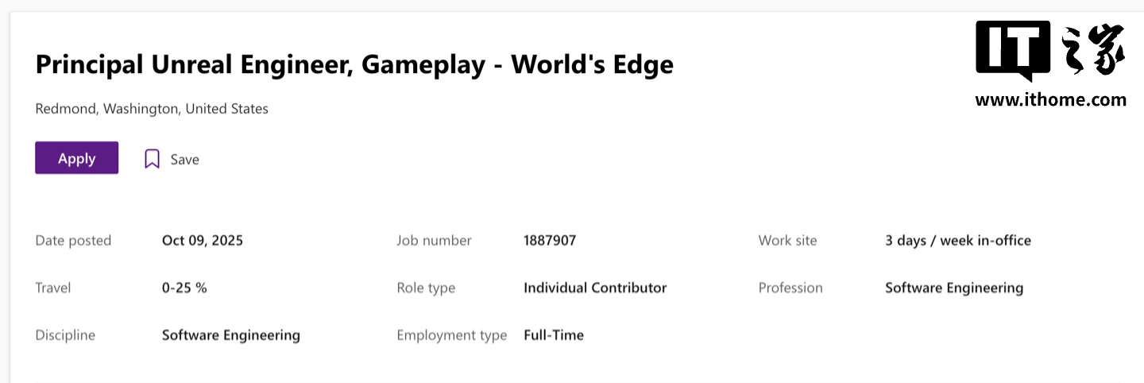Click the black IT logo box
Viewport: 1144px width, 383px height.
click(x=1013, y=49)
